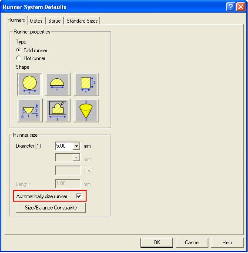Pick the rectangular runner shape icon
Viewport: 248px width, 253px height.
(x=86, y=84)
